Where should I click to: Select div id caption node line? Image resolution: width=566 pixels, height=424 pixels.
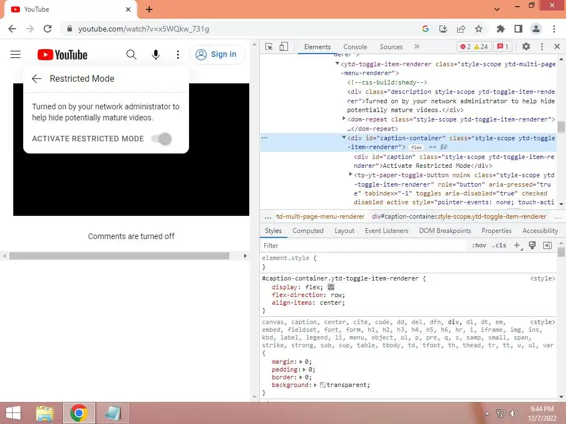(x=454, y=161)
